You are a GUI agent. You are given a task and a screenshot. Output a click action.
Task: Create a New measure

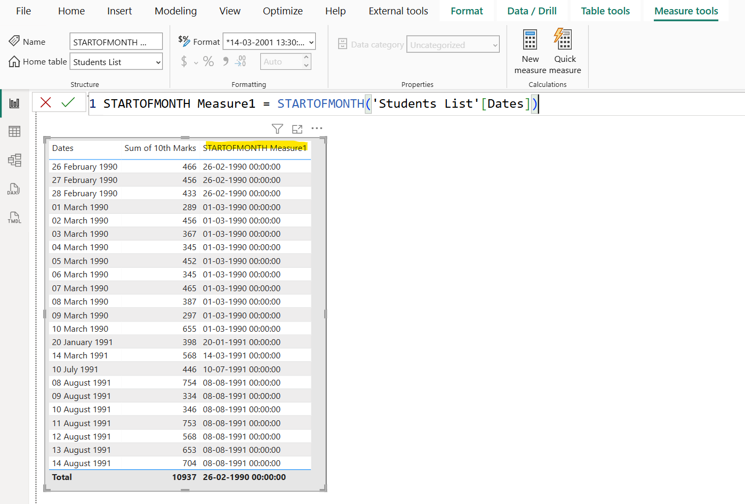[x=530, y=50]
